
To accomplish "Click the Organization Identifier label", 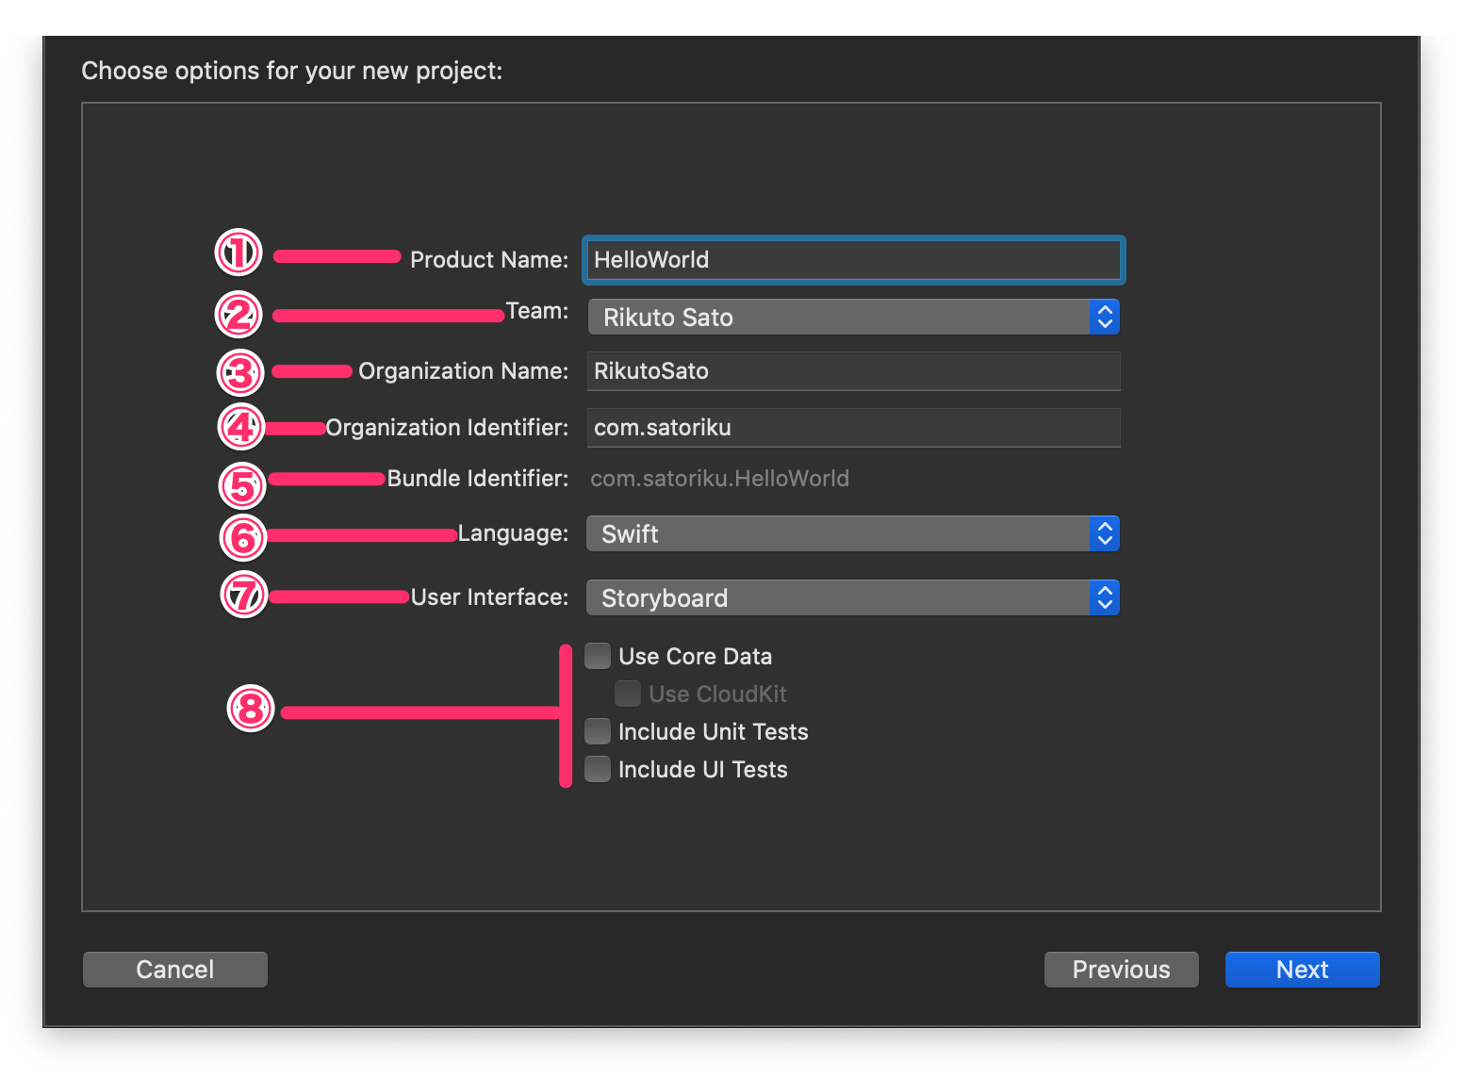I will coord(447,428).
